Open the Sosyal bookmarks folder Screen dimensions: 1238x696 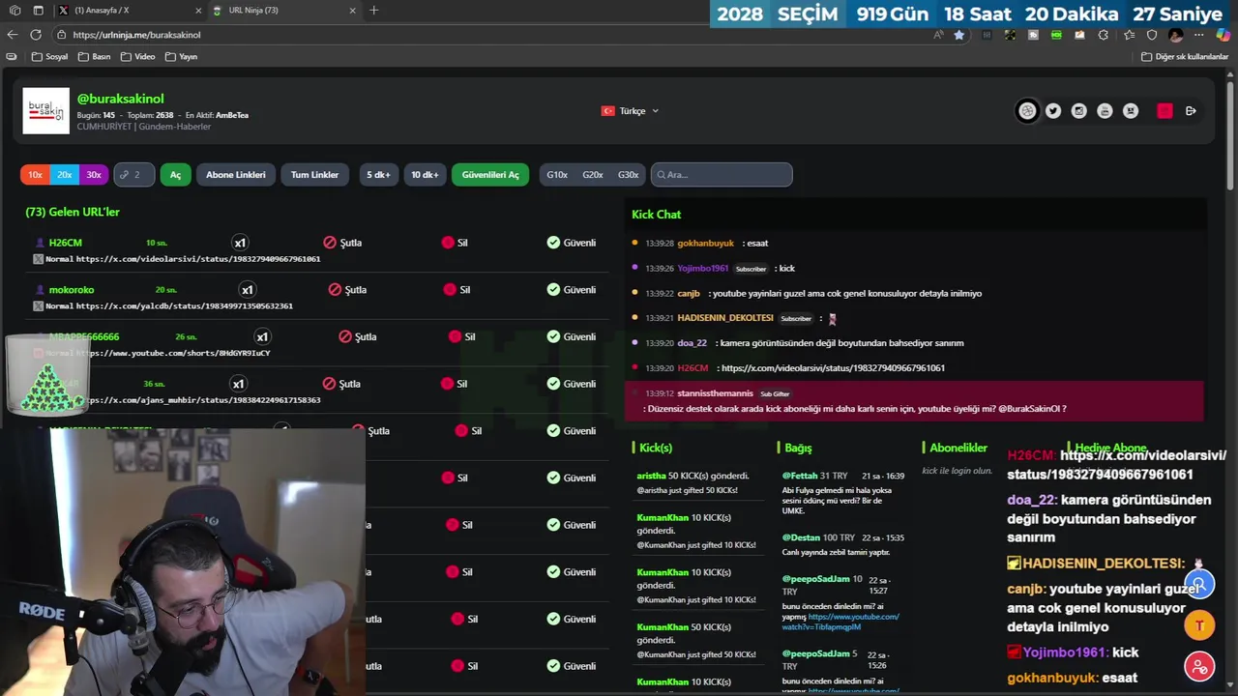tap(50, 57)
